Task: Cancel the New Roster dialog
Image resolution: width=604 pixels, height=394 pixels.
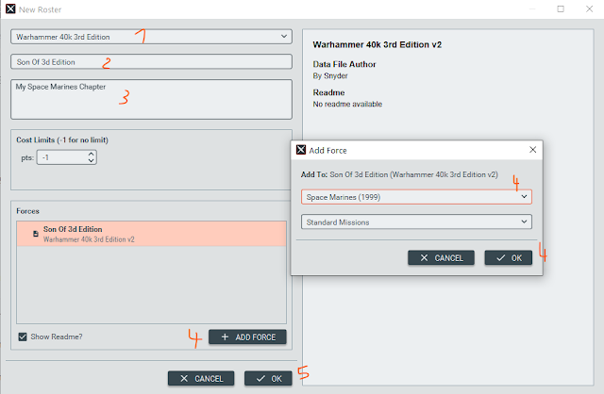Action: [x=201, y=379]
